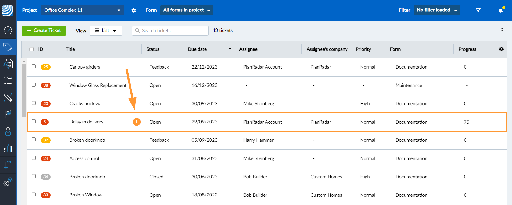Open project settings gear next to Office Complex 11
The width and height of the screenshot is (512, 205).
click(x=134, y=10)
